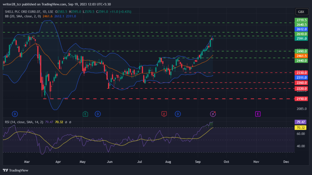Click the Jul label on the time axis
312x175 pixels.
140,162
